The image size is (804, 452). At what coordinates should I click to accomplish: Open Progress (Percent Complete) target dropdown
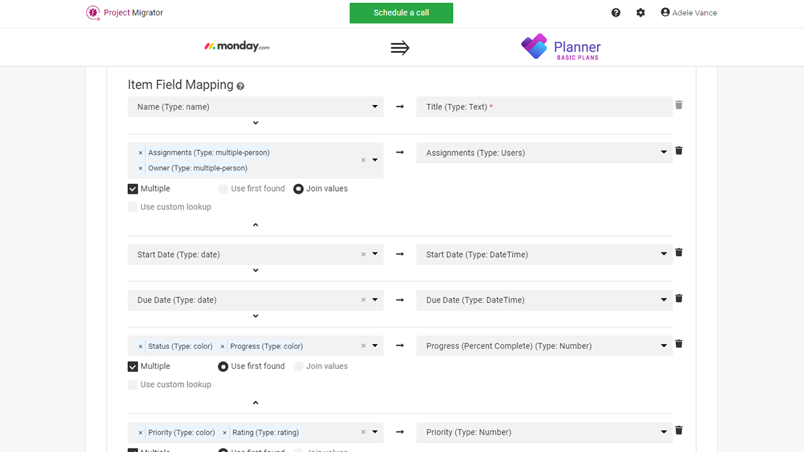(544, 346)
